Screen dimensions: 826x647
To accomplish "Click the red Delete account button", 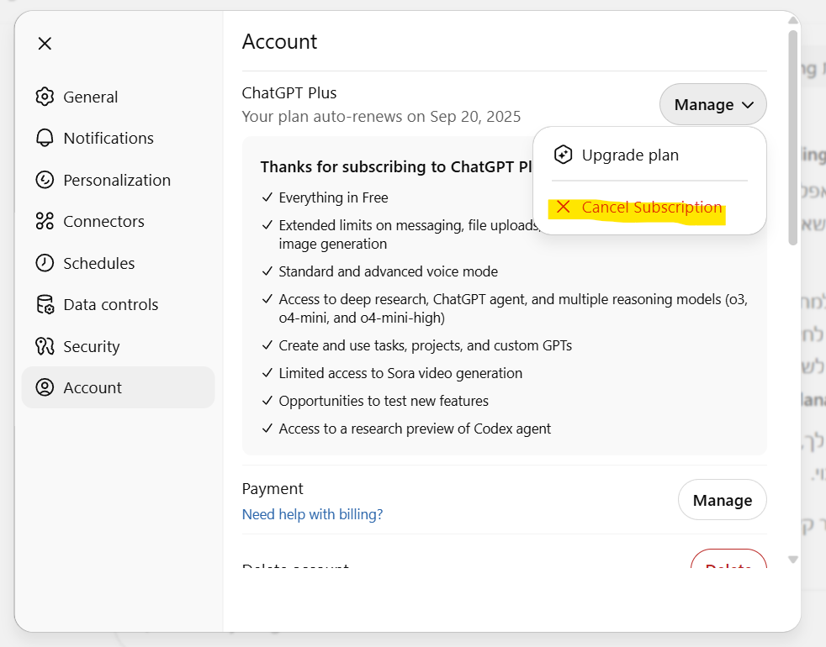I will click(728, 565).
